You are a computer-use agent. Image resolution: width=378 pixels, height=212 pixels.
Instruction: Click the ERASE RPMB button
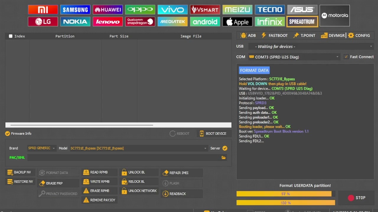(100, 191)
